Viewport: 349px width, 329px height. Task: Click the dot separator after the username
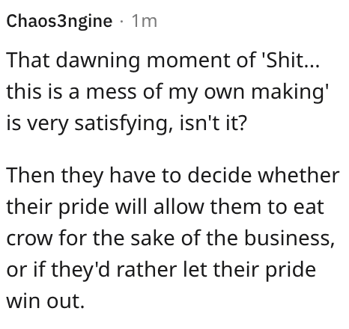pos(121,22)
